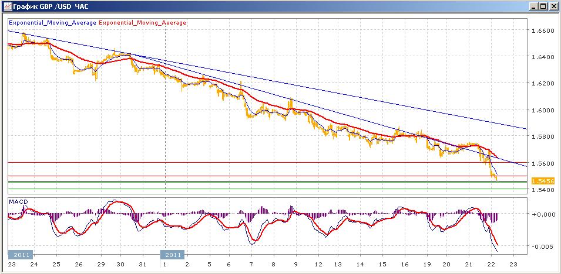
Task: Select the 2011 marker above date 1
Action: click(x=173, y=255)
